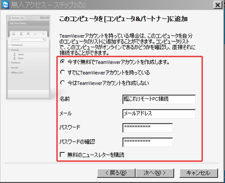
Task: Click the 名前 field label
Action: [x=65, y=99]
